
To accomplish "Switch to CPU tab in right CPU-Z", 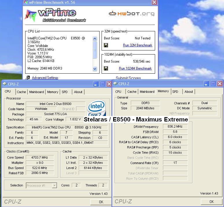I will [x=118, y=92].
